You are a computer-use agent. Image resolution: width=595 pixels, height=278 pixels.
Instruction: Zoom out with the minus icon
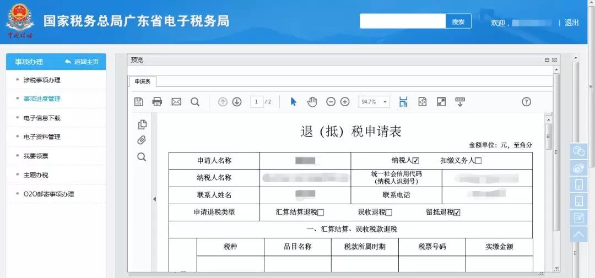pos(331,102)
